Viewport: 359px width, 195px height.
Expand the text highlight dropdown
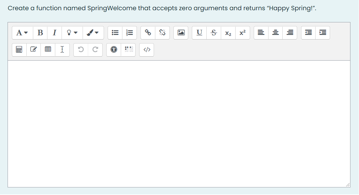click(72, 33)
